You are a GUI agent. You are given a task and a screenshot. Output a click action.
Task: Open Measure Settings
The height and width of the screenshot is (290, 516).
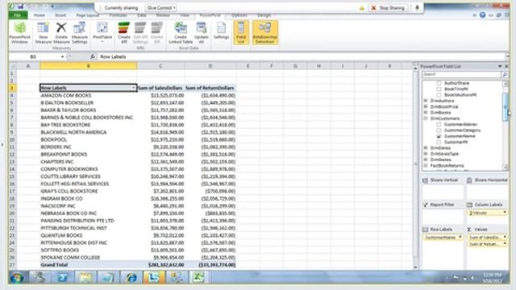click(79, 33)
